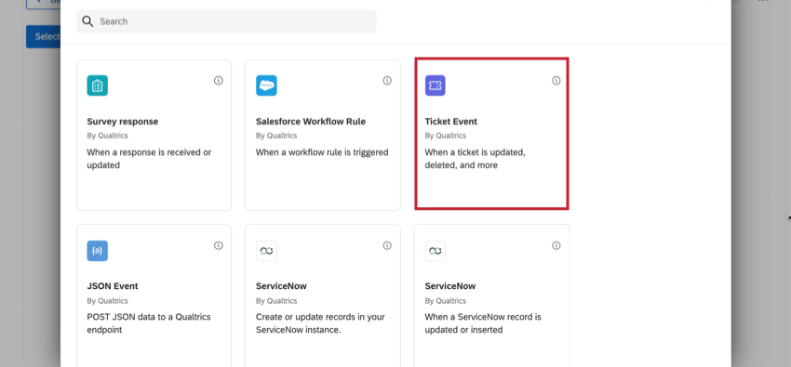Click the ServiceNow record updated logo icon
This screenshot has width=791, height=367.
click(436, 251)
